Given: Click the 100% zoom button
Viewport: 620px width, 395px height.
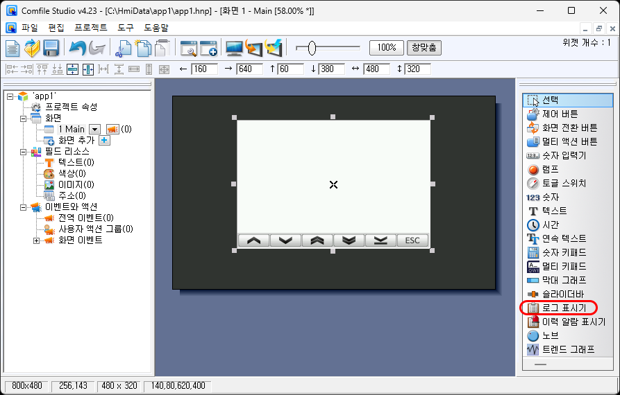Looking at the screenshot, I should [x=386, y=48].
